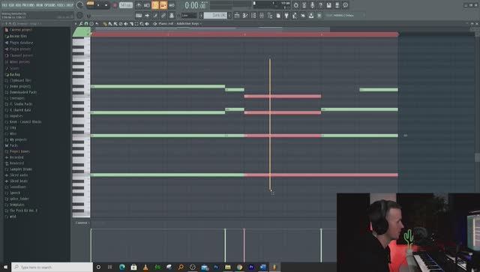The width and height of the screenshot is (480, 272).
Task: Toggle the loop record button right of orange buttons
Action: point(172,5)
